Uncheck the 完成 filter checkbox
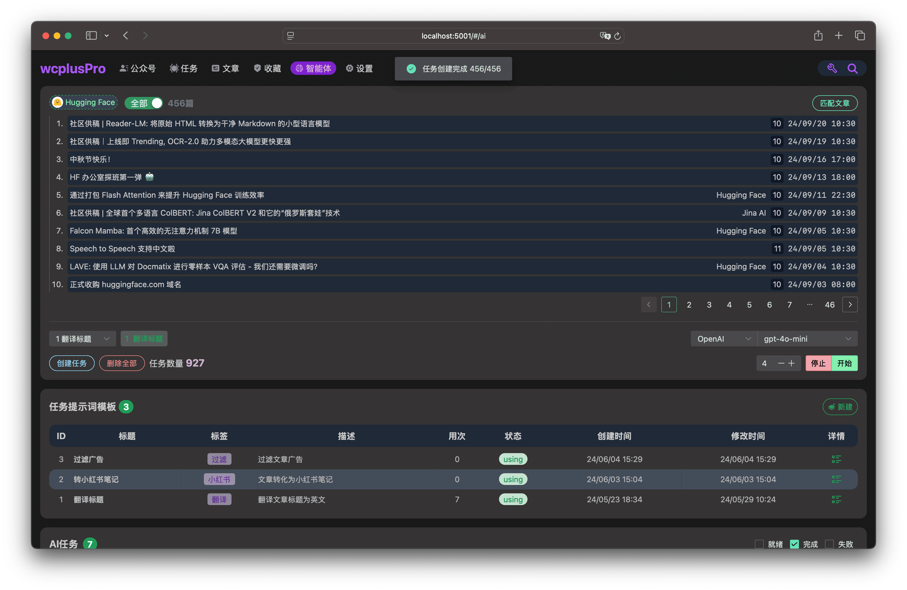This screenshot has width=907, height=590. click(794, 544)
